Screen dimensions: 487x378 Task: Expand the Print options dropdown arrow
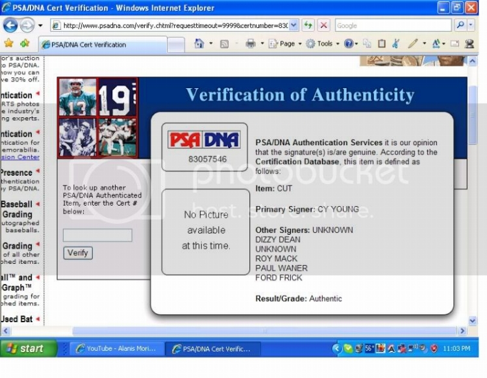tap(262, 43)
